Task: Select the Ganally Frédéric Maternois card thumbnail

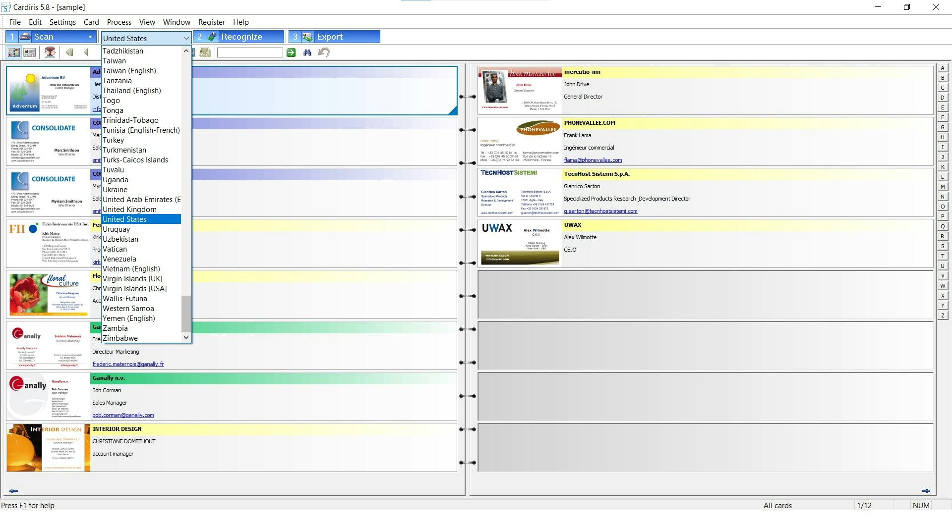Action: [49, 346]
